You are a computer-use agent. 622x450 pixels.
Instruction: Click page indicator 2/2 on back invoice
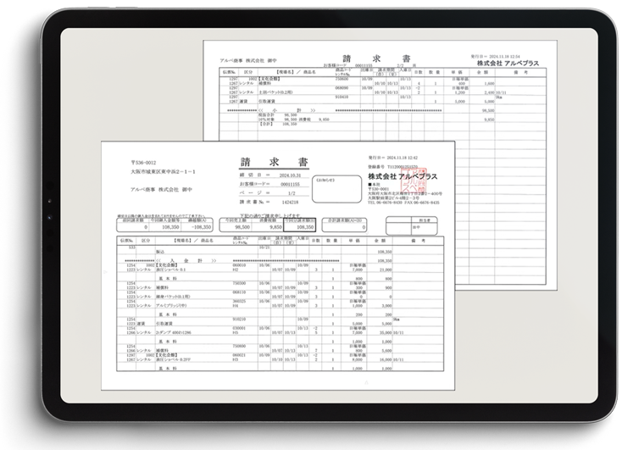click(400, 66)
